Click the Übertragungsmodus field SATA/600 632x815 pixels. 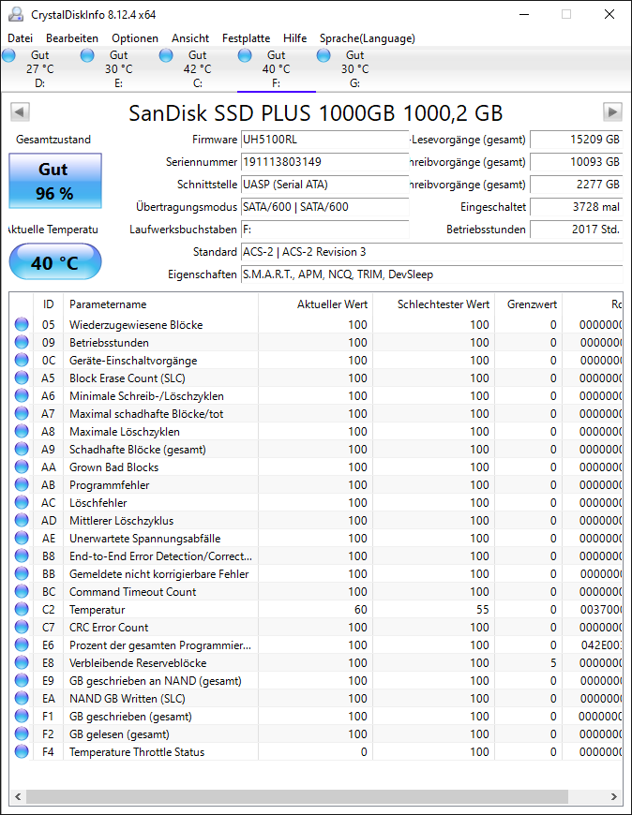(x=325, y=207)
